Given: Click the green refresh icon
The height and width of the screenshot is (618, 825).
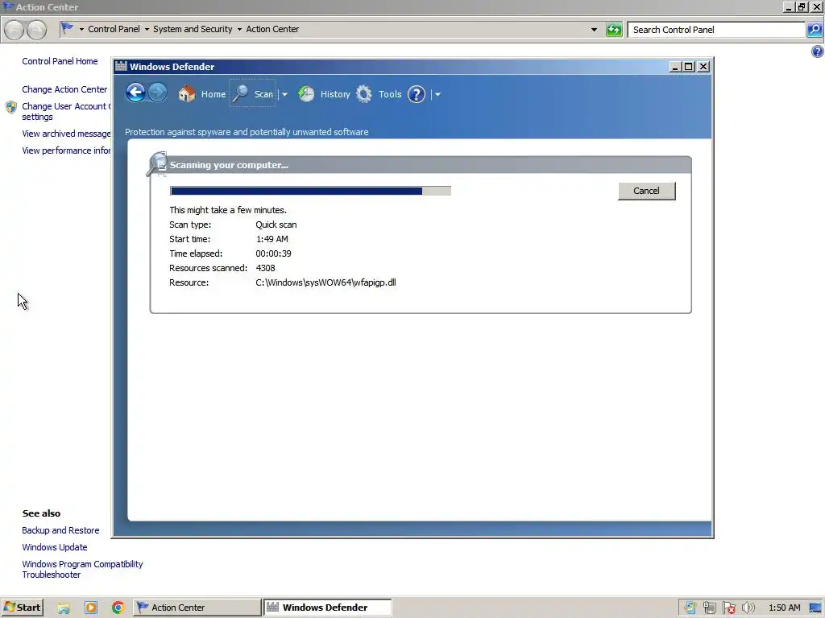Looking at the screenshot, I should click(613, 30).
